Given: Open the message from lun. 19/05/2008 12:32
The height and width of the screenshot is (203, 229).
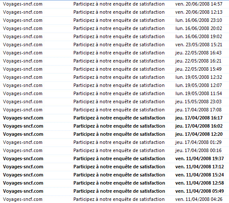Looking at the screenshot, I should pyautogui.click(x=114, y=78).
